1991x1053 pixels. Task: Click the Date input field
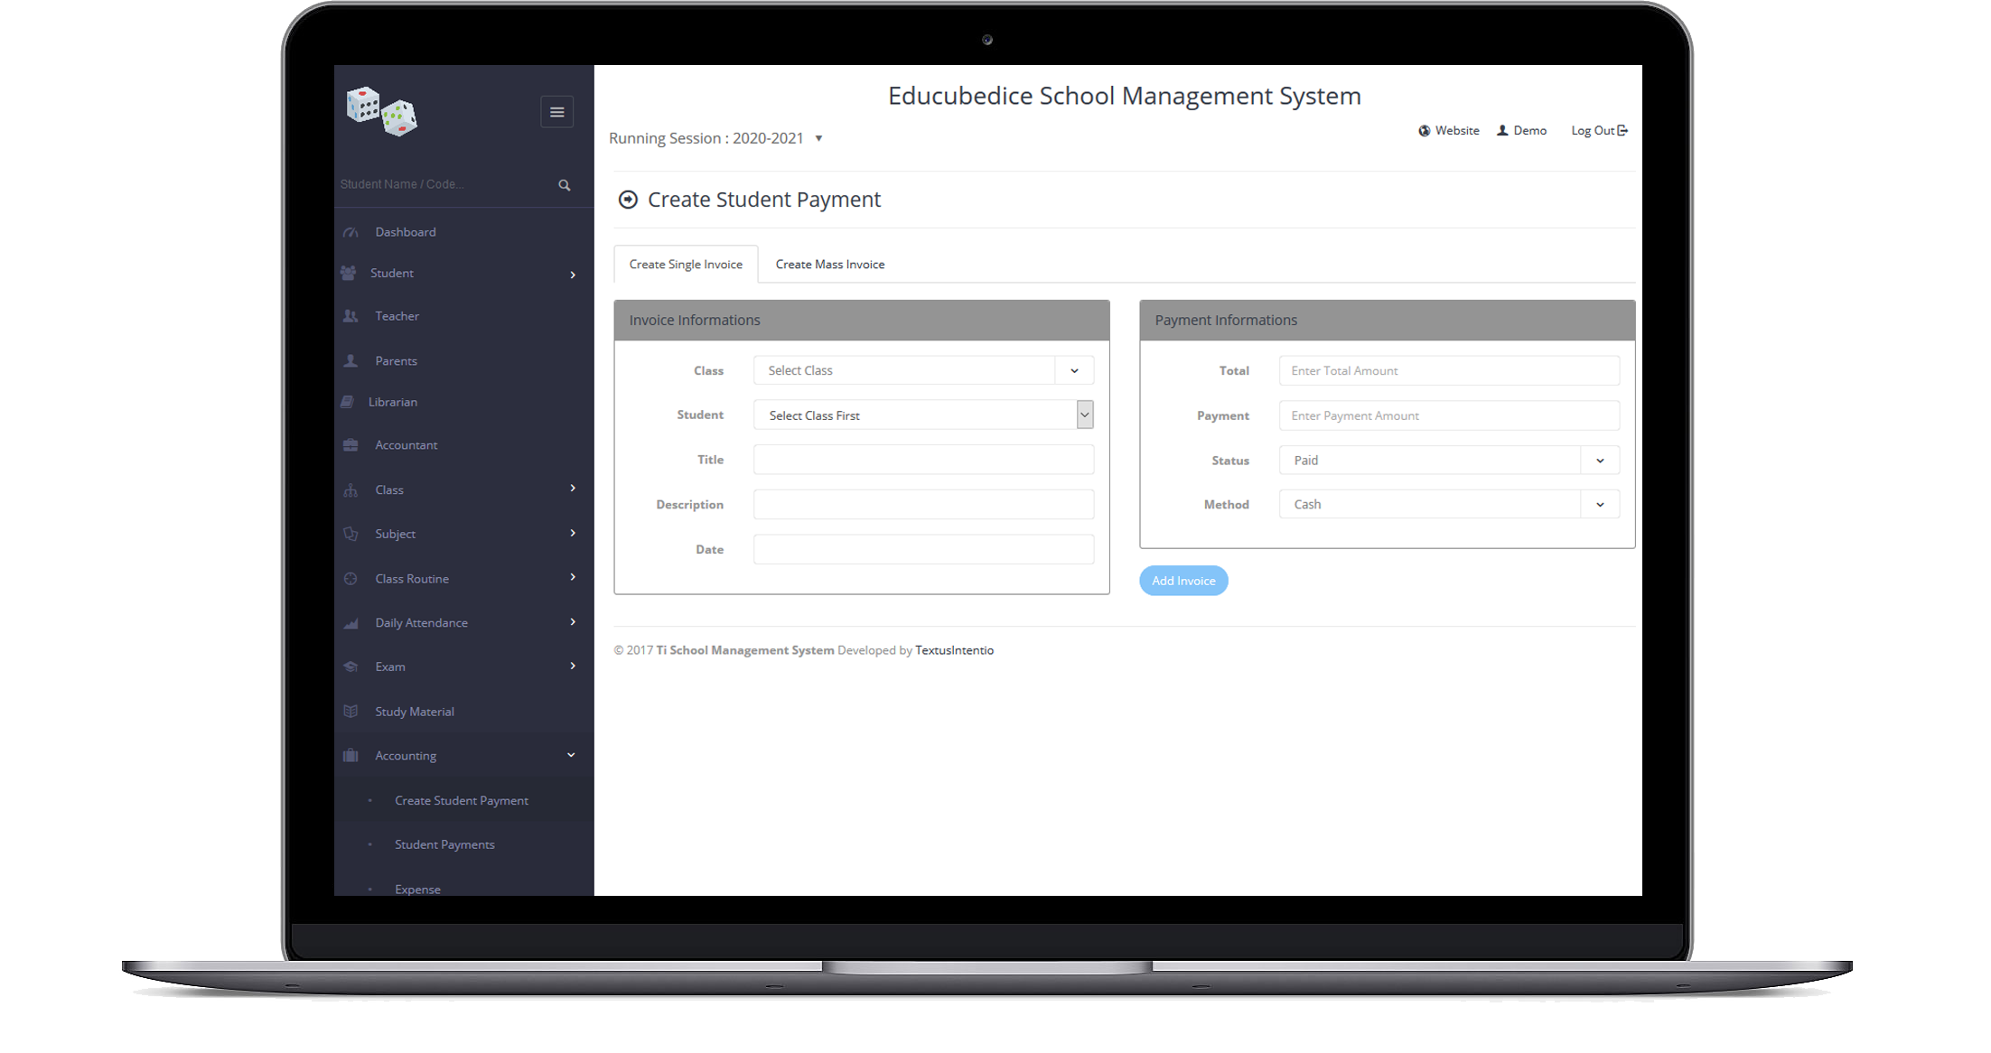click(x=923, y=549)
